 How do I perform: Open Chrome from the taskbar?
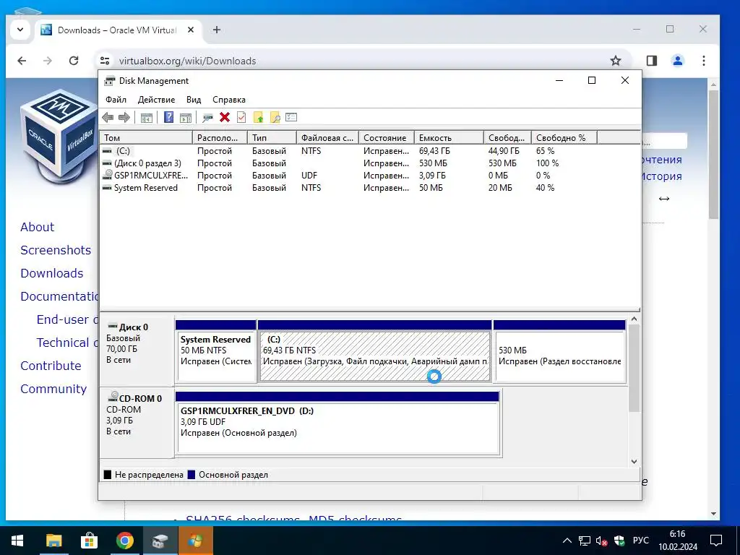tap(124, 541)
